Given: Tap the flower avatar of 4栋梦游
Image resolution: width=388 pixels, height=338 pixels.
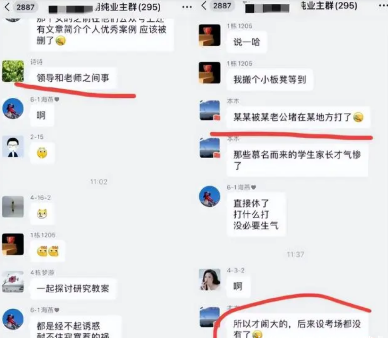Looking at the screenshot, I should point(13,282).
